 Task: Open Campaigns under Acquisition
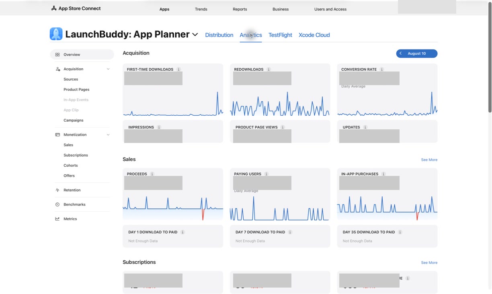click(74, 120)
